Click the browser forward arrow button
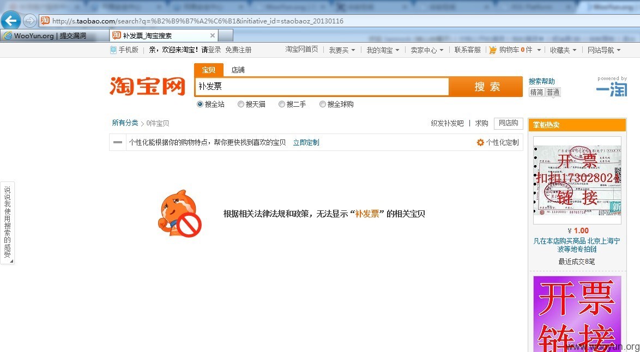Image resolution: width=640 pixels, height=352 pixels. (x=29, y=20)
